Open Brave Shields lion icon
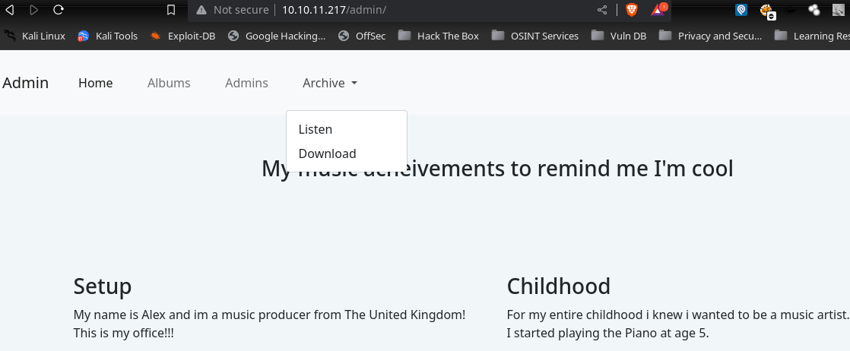 click(632, 10)
